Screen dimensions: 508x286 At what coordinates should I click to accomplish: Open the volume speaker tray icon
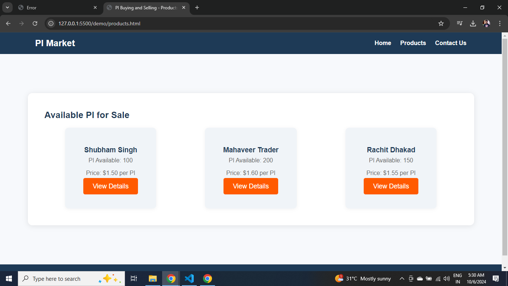447,279
